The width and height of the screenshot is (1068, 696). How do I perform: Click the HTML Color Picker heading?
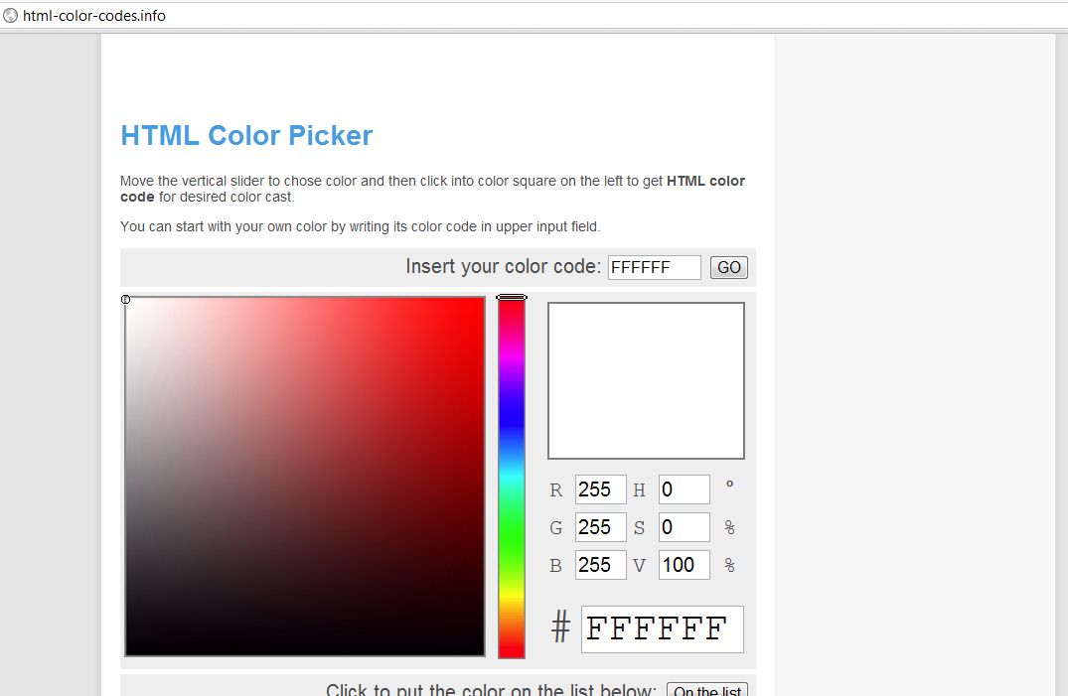coord(246,135)
